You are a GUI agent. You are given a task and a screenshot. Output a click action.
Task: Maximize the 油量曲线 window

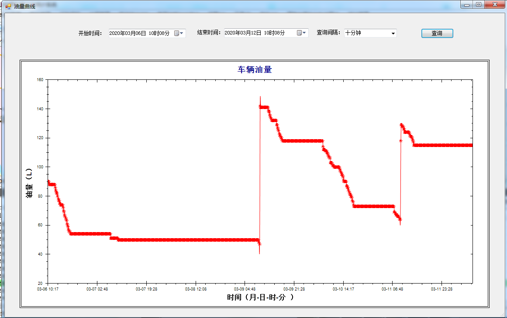pyautogui.click(x=479, y=4)
